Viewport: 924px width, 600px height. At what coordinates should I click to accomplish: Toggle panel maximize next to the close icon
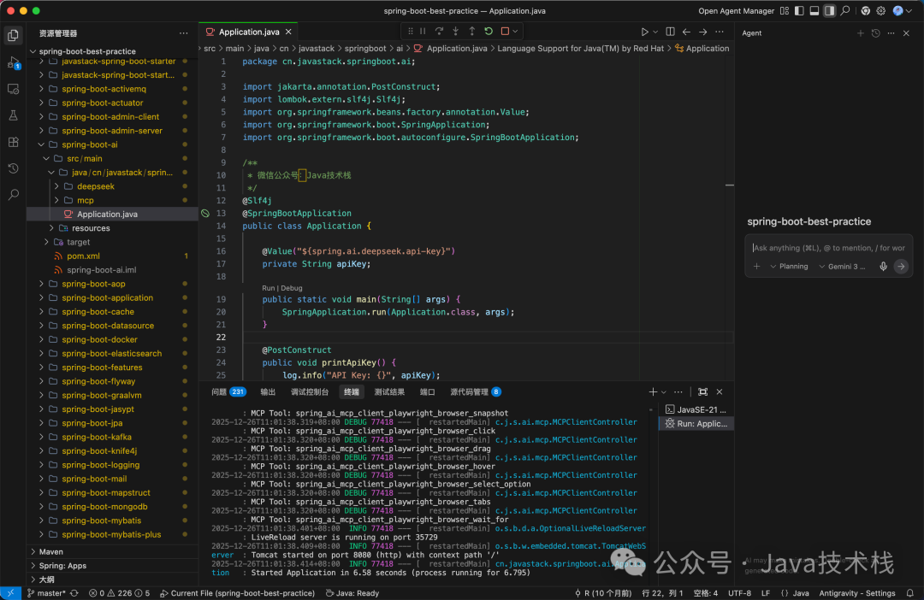703,392
